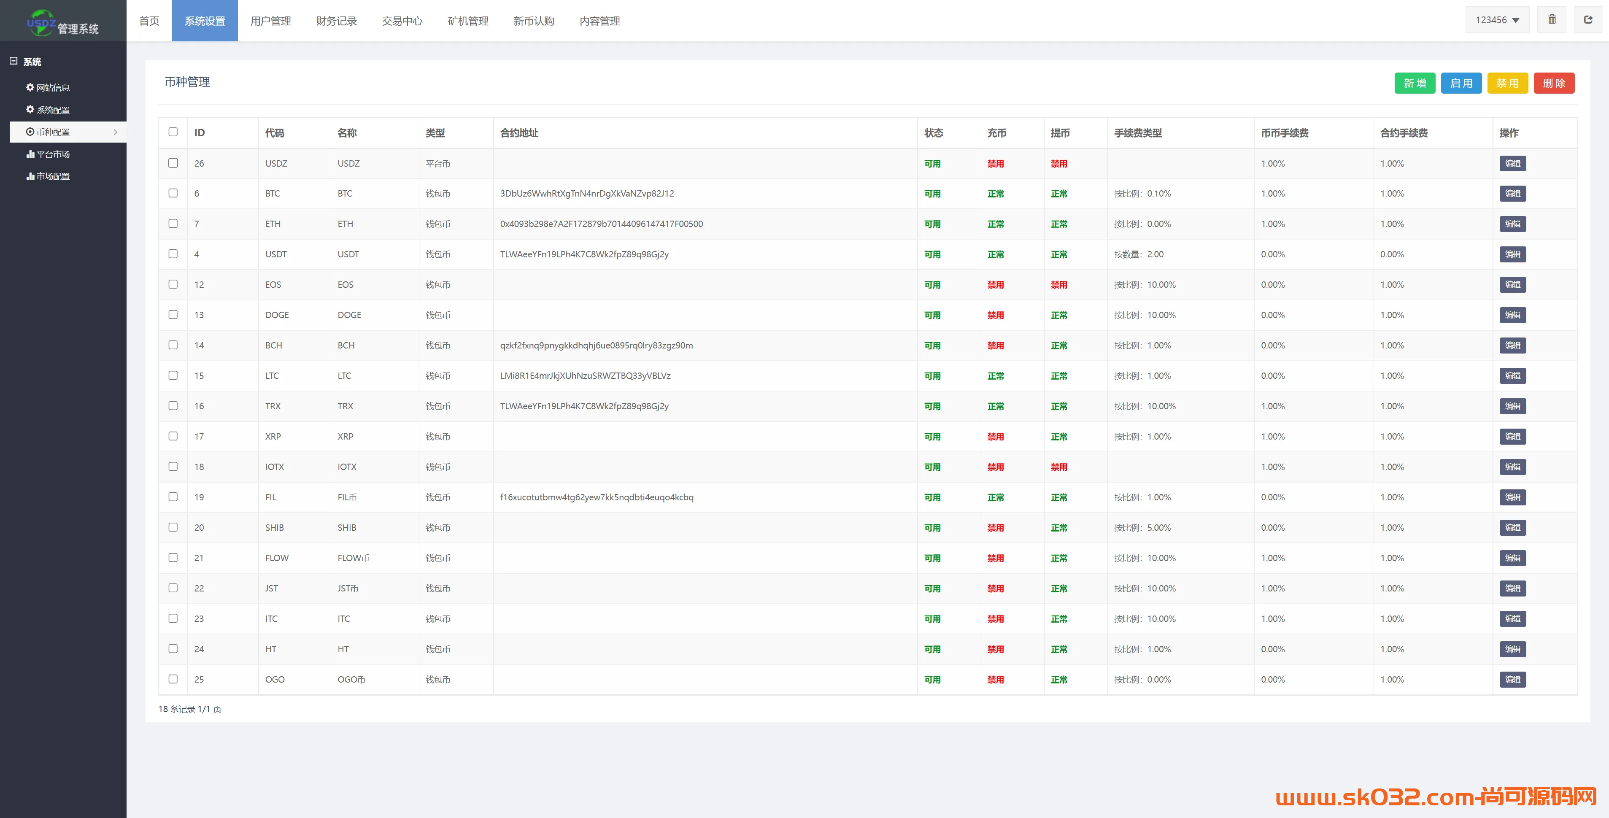This screenshot has height=818, width=1609.
Task: Open the 矿机管理 tab
Action: tap(468, 21)
